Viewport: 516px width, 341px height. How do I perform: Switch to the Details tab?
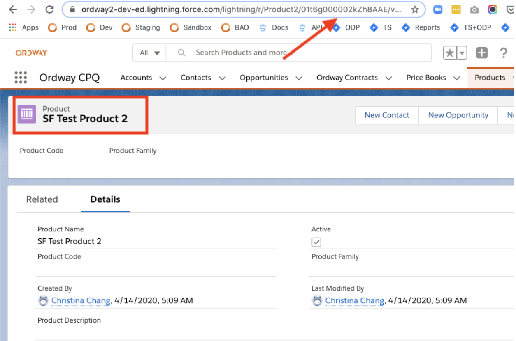105,199
